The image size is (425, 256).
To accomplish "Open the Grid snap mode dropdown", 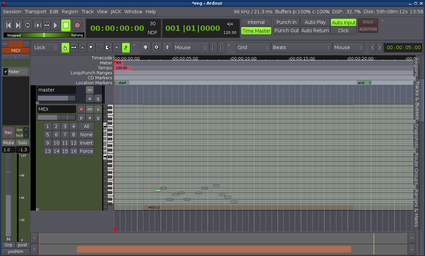I will pos(253,47).
